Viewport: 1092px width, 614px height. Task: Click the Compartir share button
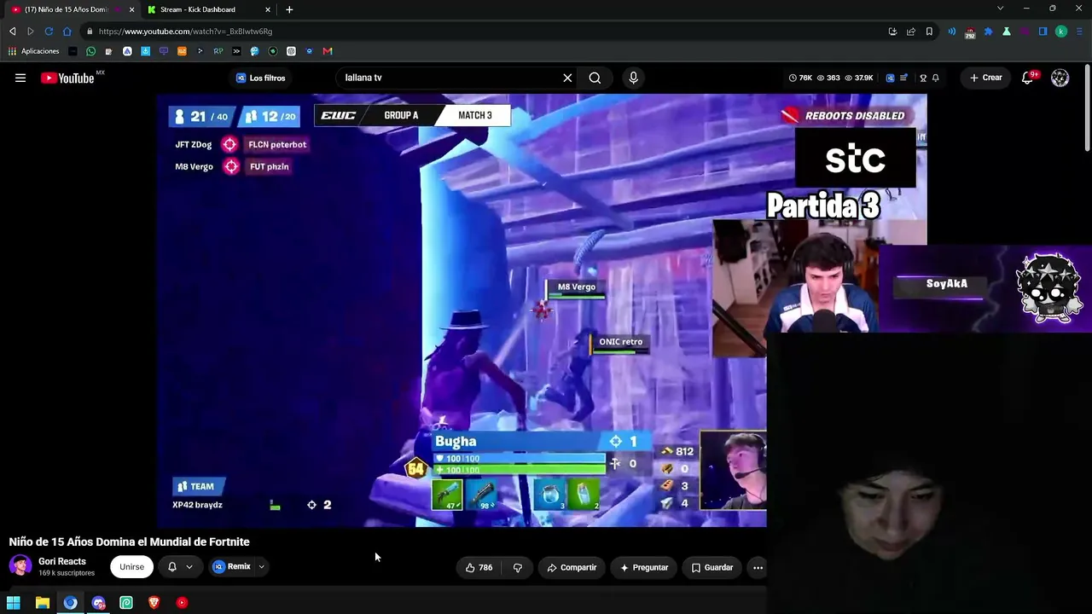[x=572, y=567]
